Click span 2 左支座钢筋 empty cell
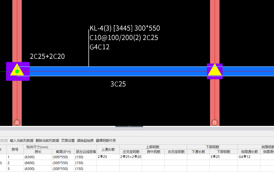274x178 pixels. (131, 163)
